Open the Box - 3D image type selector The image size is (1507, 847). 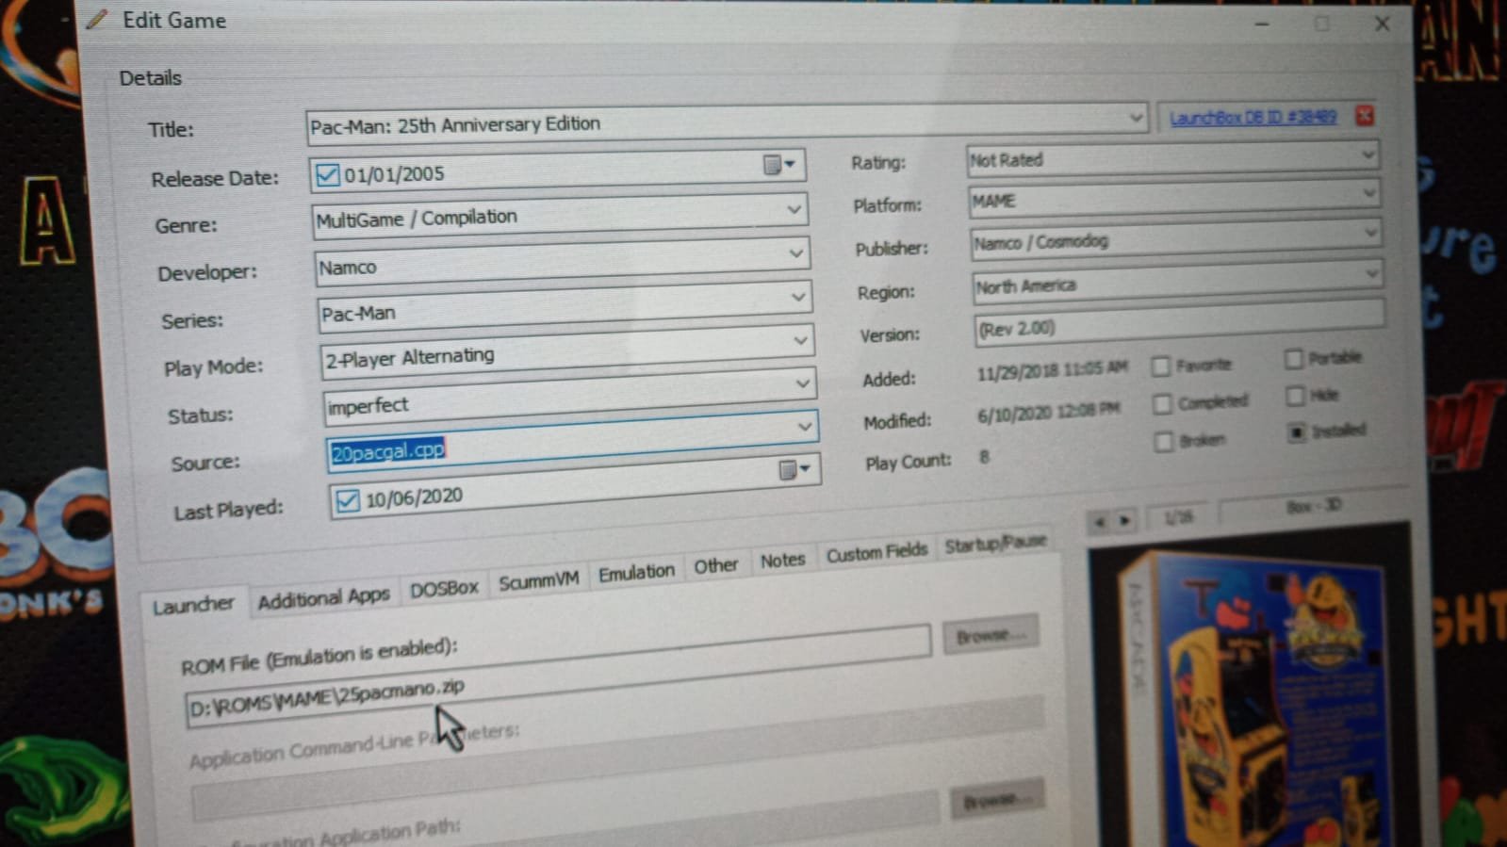pos(1314,507)
